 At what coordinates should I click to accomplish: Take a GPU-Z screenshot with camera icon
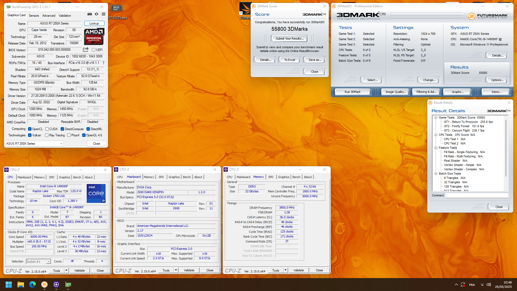90,14
